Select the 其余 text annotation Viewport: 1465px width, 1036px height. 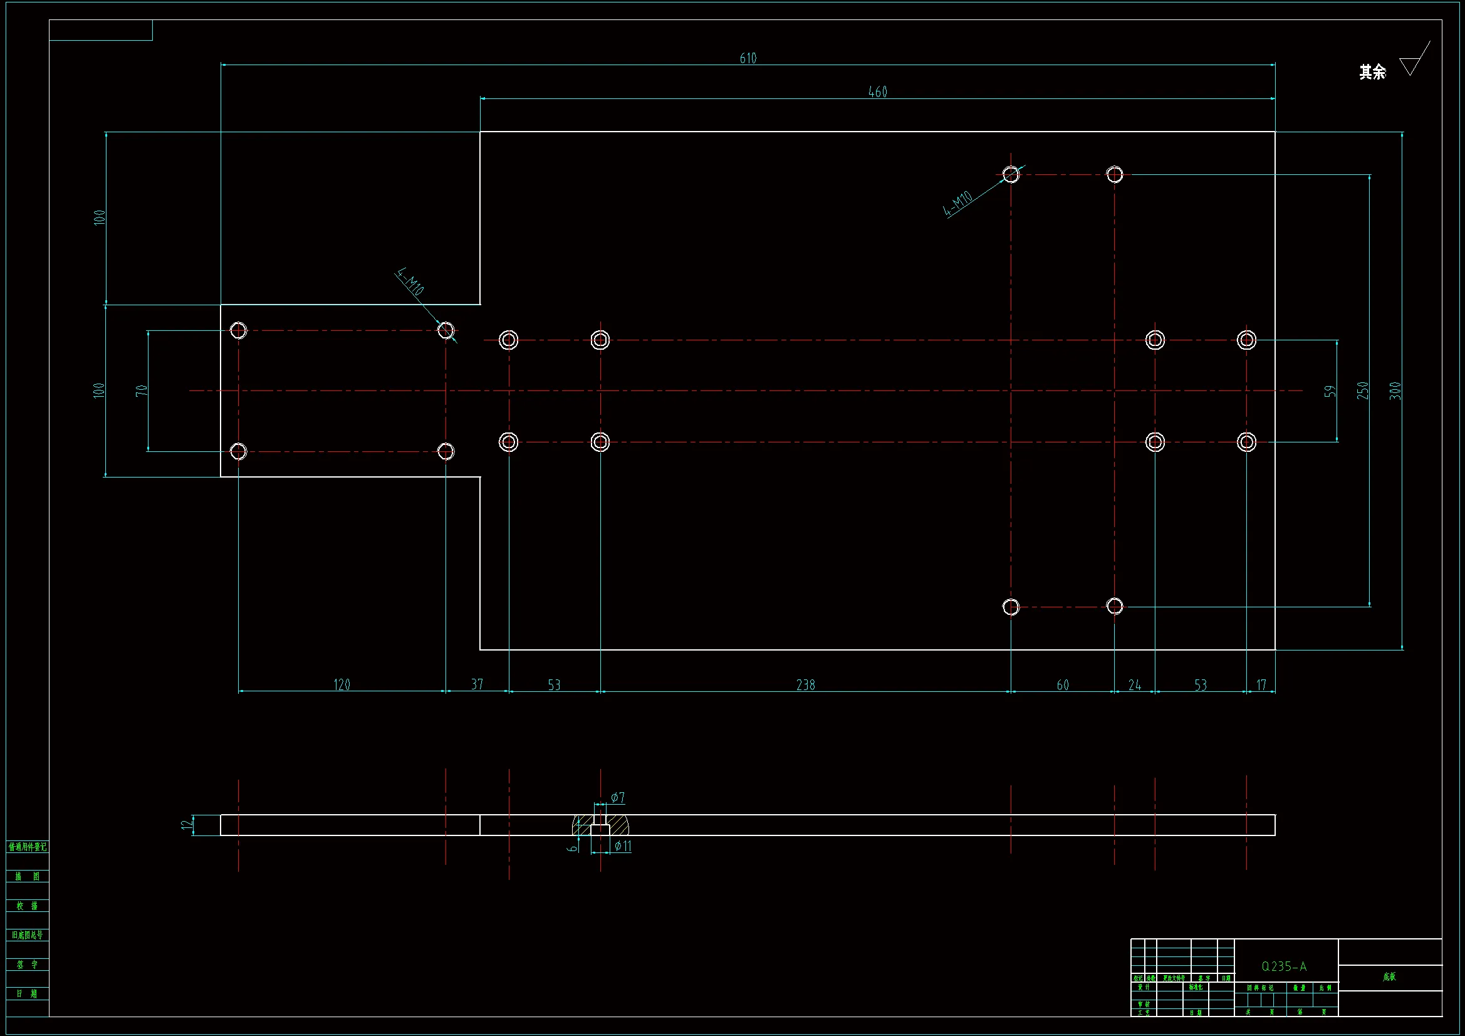1372,72
